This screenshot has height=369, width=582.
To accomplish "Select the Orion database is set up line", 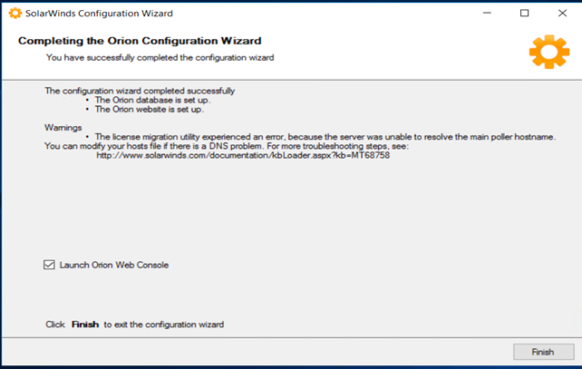I will [x=152, y=100].
